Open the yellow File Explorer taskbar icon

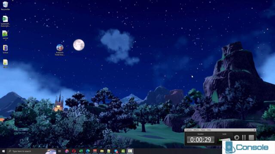tap(102, 151)
